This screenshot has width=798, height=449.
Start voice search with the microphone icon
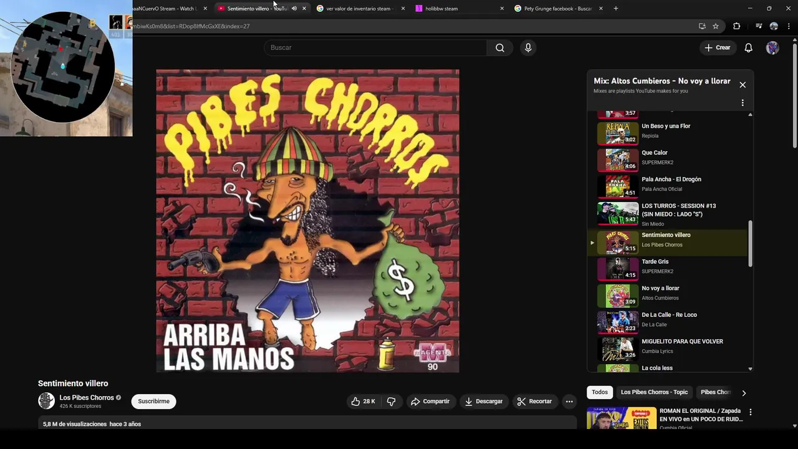[x=528, y=48]
